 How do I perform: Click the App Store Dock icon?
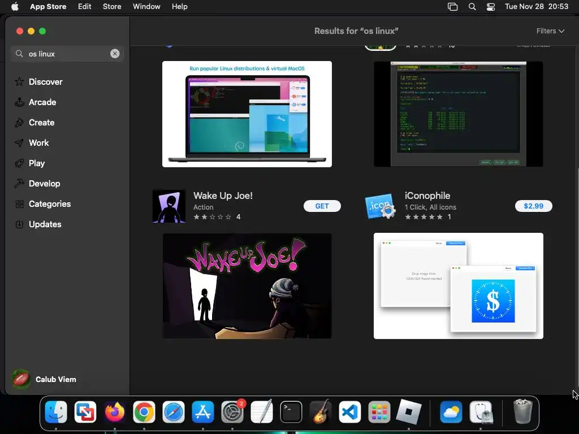pos(203,412)
